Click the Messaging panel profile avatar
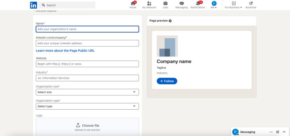The height and width of the screenshot is (136, 290). 235,132
